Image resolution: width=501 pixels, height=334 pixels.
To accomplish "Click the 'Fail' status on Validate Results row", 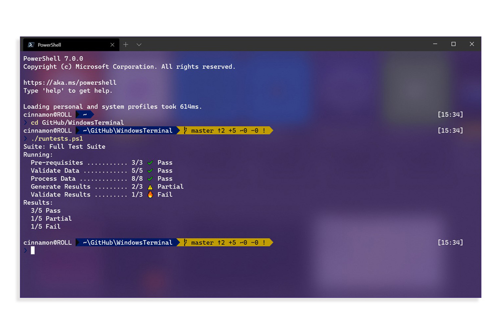I will [165, 195].
